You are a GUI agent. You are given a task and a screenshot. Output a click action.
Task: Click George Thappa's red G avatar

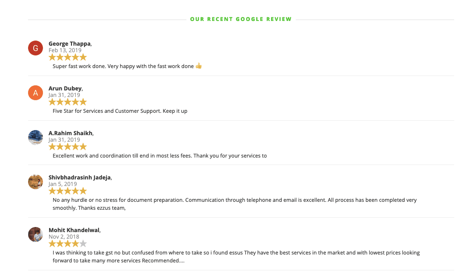(36, 48)
